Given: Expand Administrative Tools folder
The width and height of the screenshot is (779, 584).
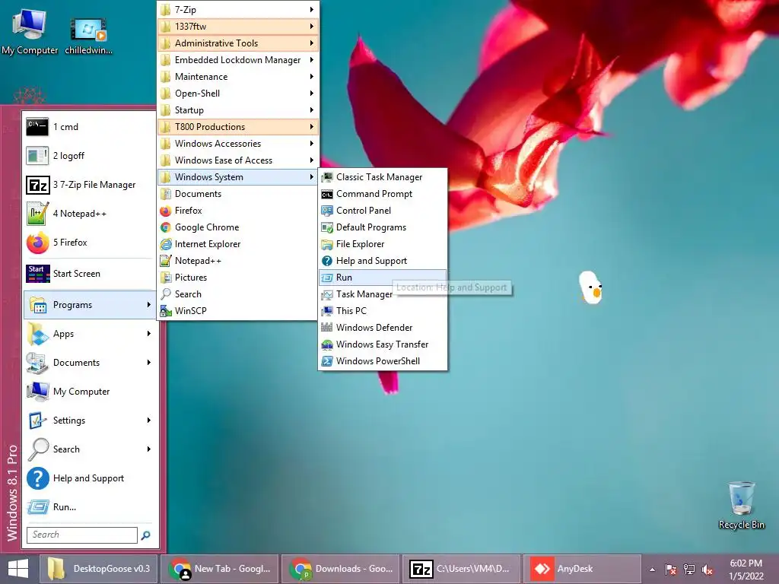Looking at the screenshot, I should point(238,43).
